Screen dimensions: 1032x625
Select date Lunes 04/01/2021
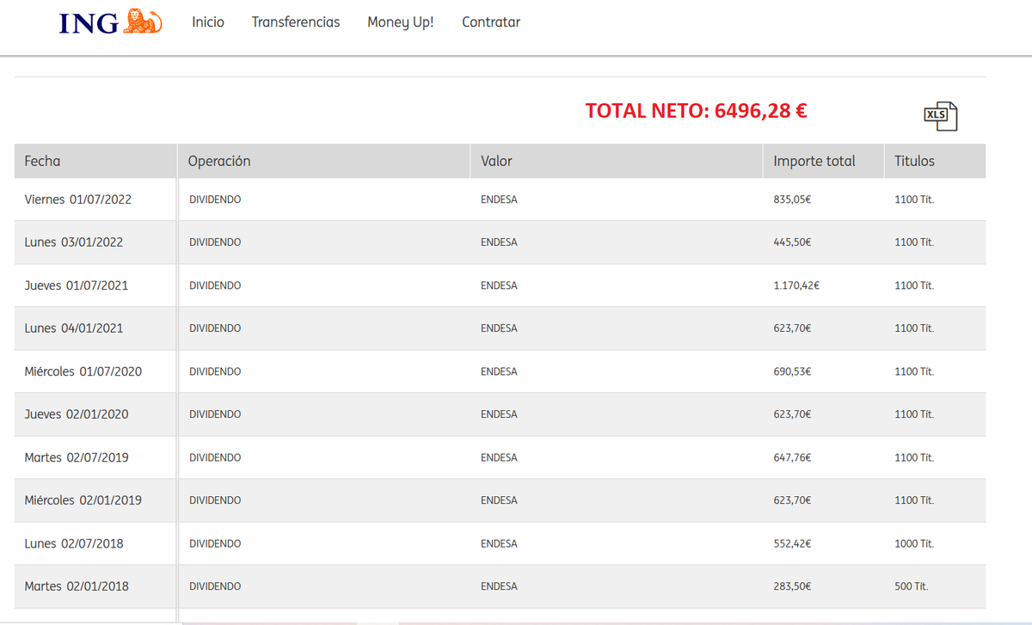click(x=74, y=328)
